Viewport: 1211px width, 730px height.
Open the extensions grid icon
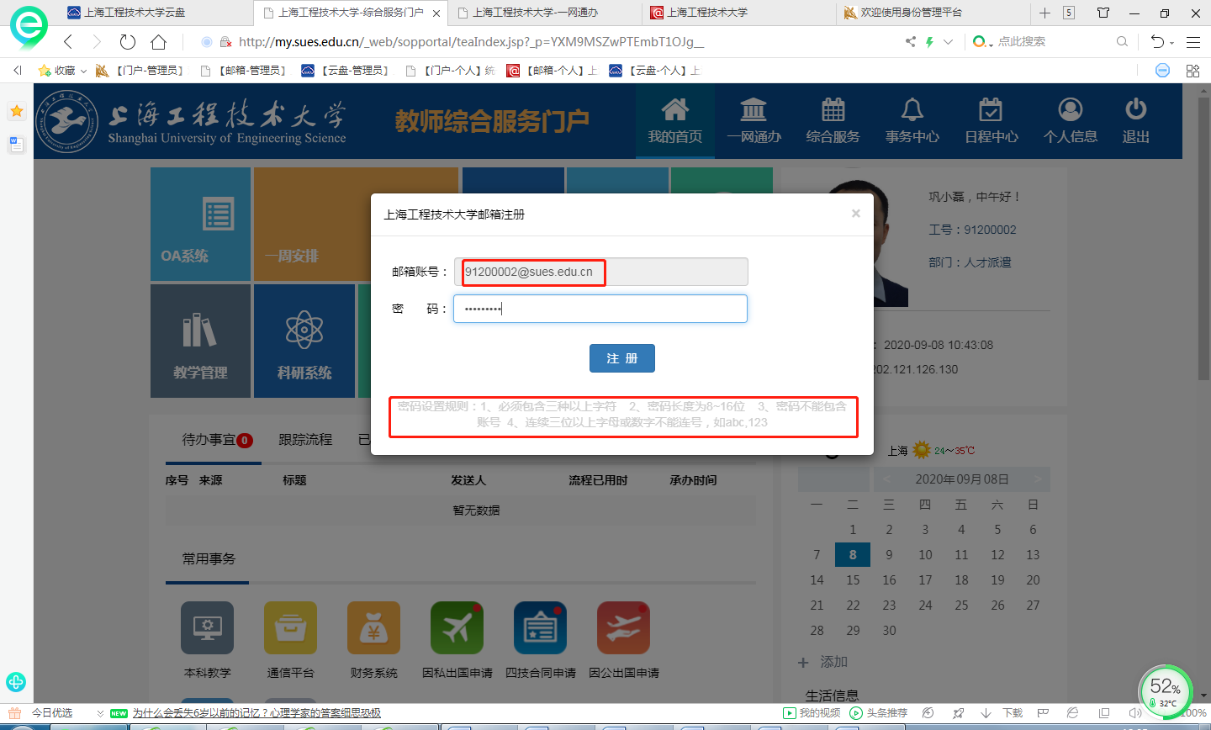pos(1192,71)
